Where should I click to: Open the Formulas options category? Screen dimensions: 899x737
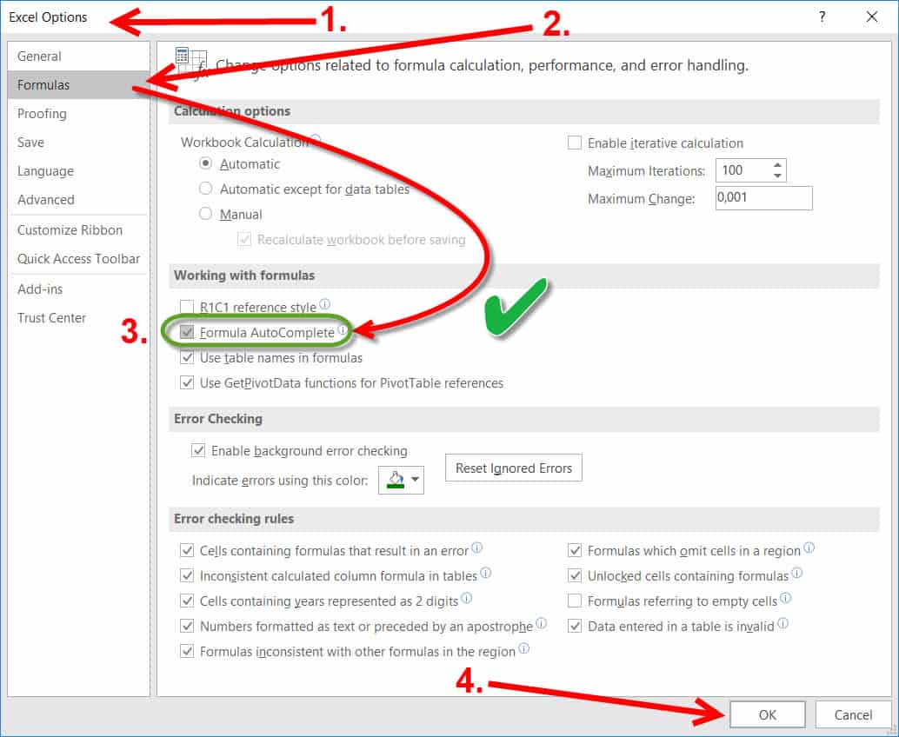pos(78,85)
